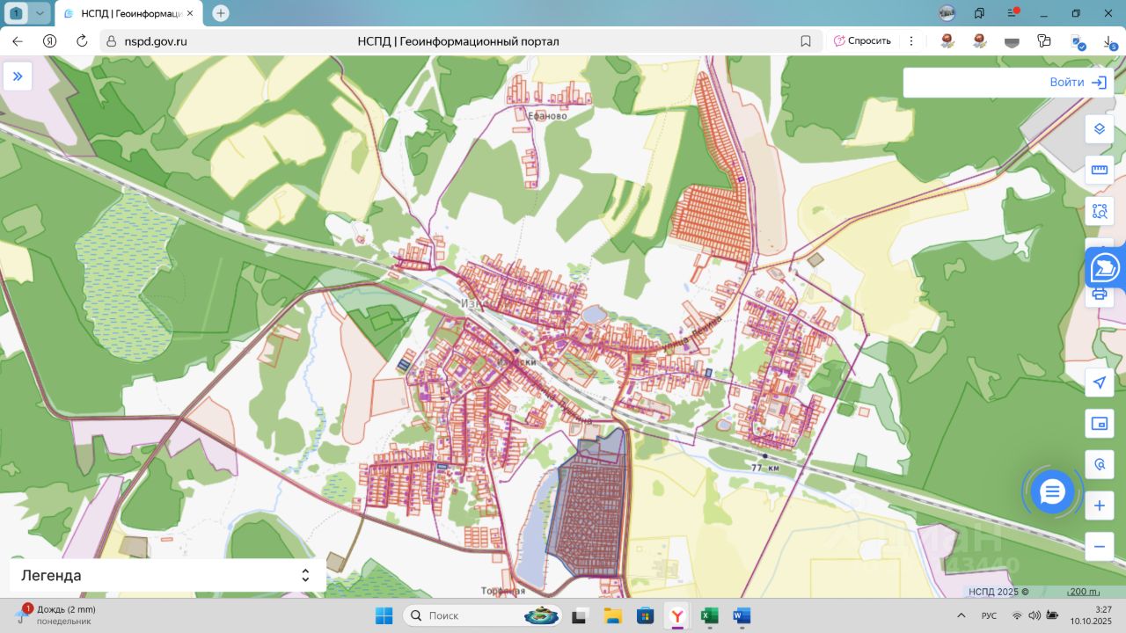
Task: Click the Спросить assistant button
Action: (x=862, y=41)
